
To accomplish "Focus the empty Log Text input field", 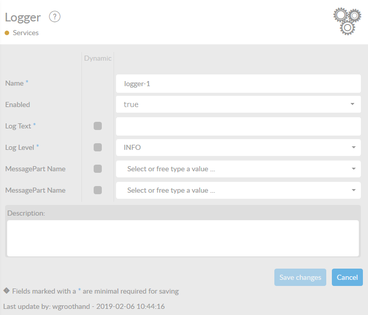I will [238, 126].
